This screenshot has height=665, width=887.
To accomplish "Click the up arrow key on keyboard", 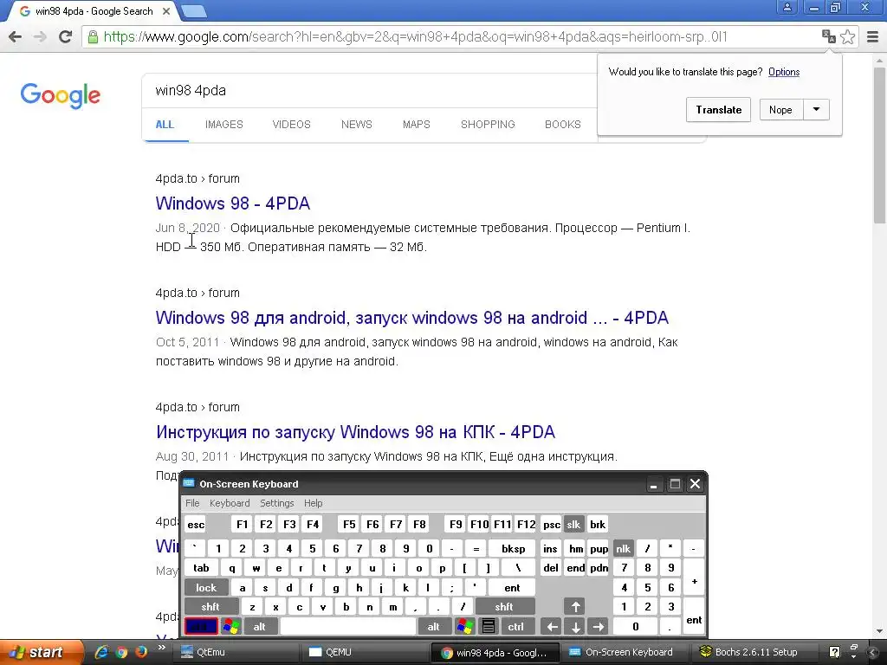I will coord(575,607).
